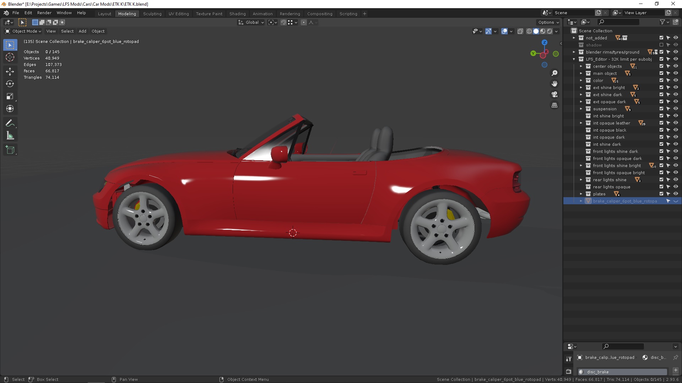Pick the Annotate pencil tool
This screenshot has width=682, height=383.
(10, 123)
